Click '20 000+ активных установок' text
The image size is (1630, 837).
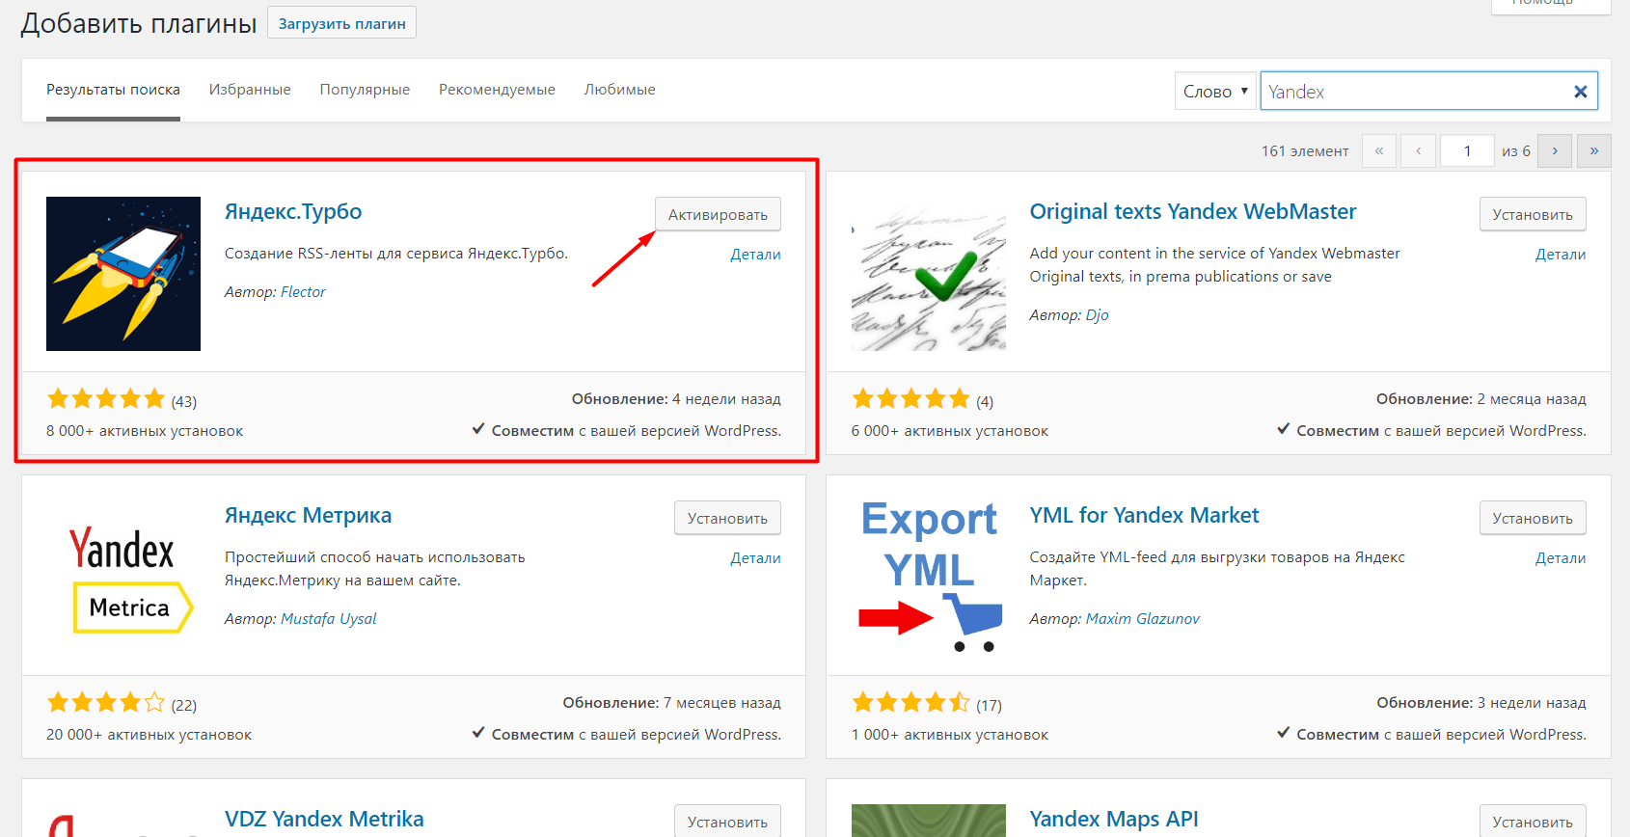(x=149, y=735)
